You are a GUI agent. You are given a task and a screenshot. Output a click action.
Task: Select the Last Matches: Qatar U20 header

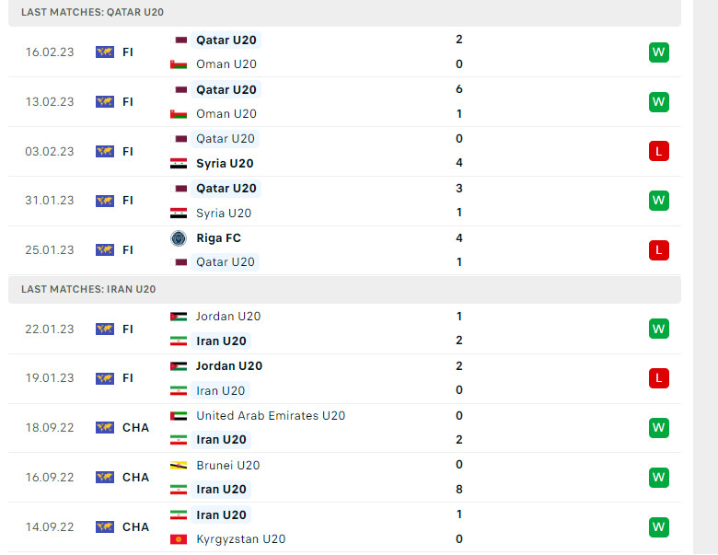pos(92,13)
